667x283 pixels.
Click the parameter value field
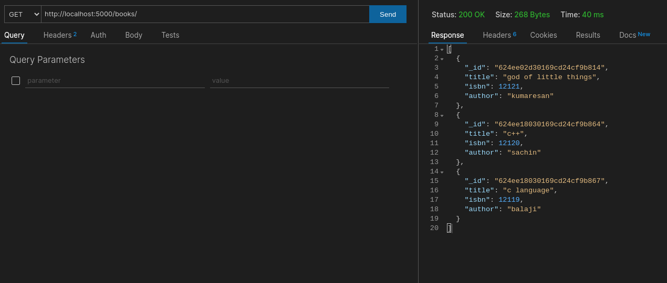(x=299, y=81)
